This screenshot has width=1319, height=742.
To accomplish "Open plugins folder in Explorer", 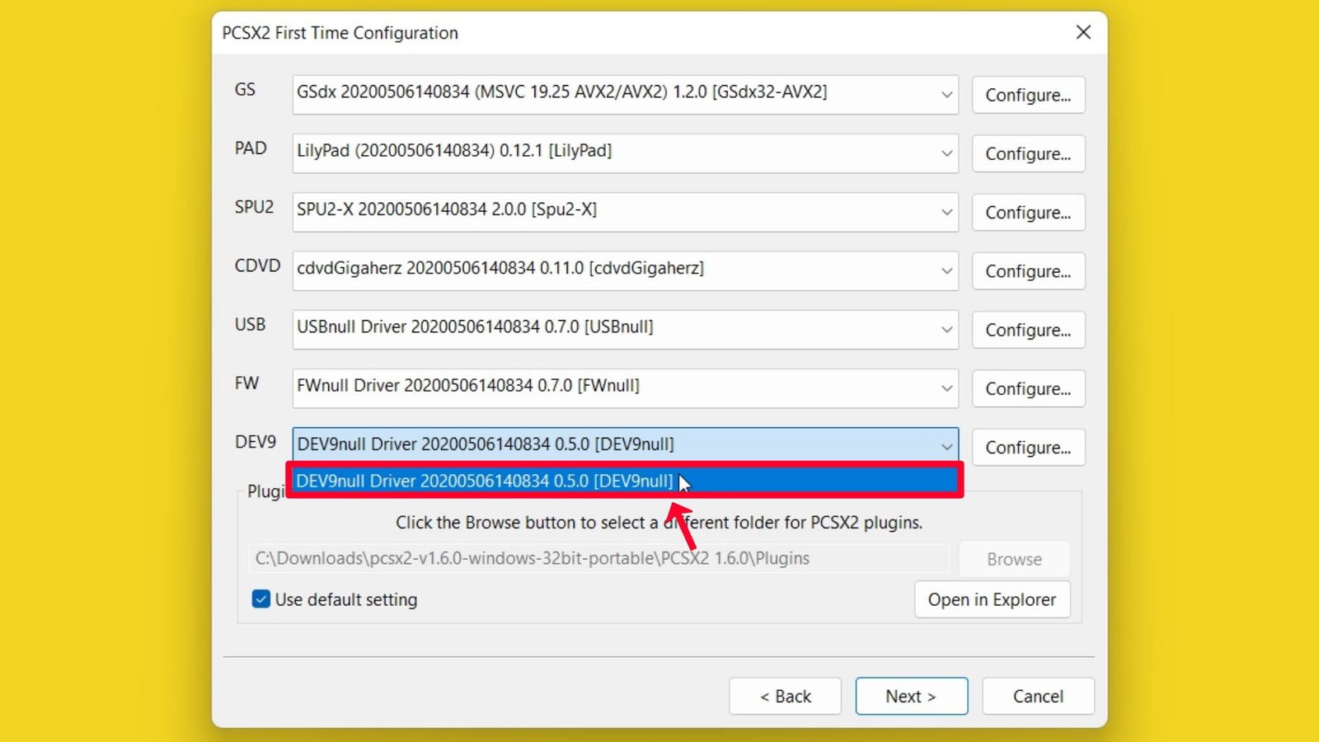I will (x=992, y=599).
